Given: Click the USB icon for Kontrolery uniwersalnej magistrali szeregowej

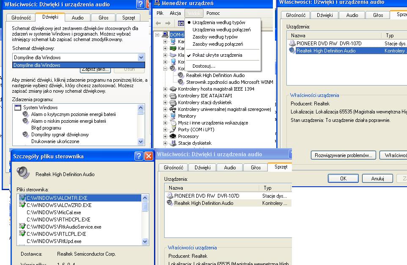Looking at the screenshot, I should click(173, 109).
